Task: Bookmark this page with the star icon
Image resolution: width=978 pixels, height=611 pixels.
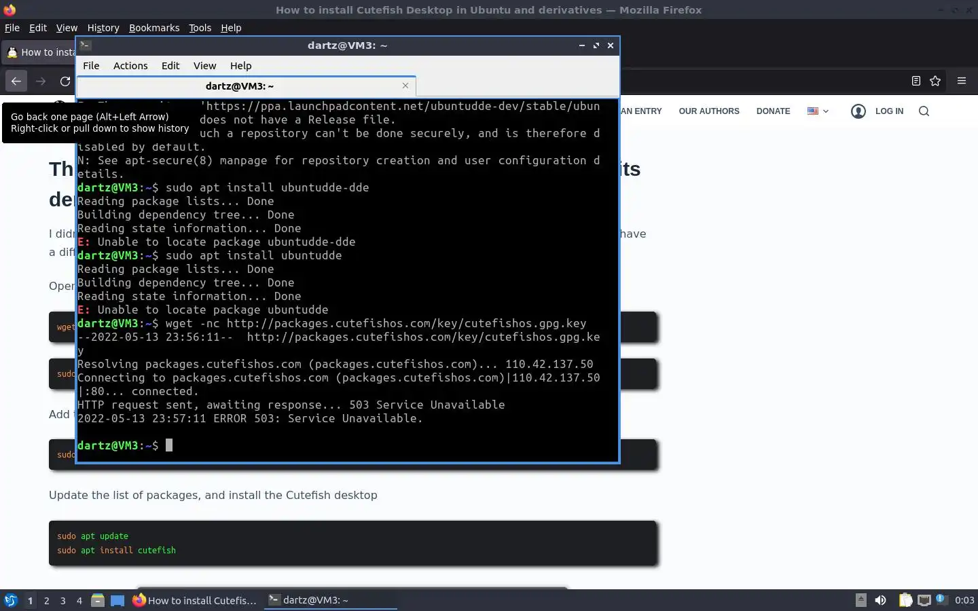Action: 935,81
